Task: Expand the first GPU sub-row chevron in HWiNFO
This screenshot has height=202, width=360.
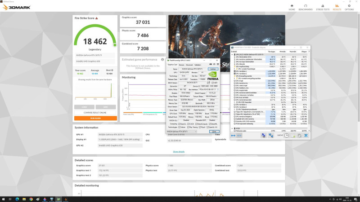Action: (x=234, y=69)
